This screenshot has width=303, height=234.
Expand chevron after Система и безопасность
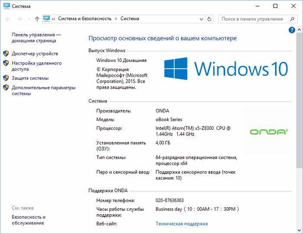(x=116, y=19)
